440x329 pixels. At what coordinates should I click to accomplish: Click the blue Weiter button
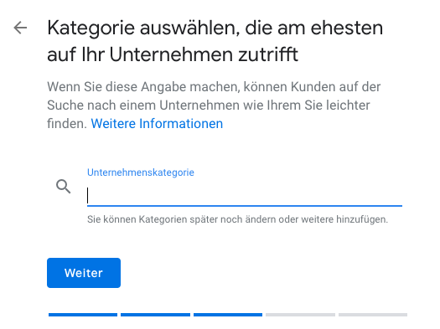(84, 273)
